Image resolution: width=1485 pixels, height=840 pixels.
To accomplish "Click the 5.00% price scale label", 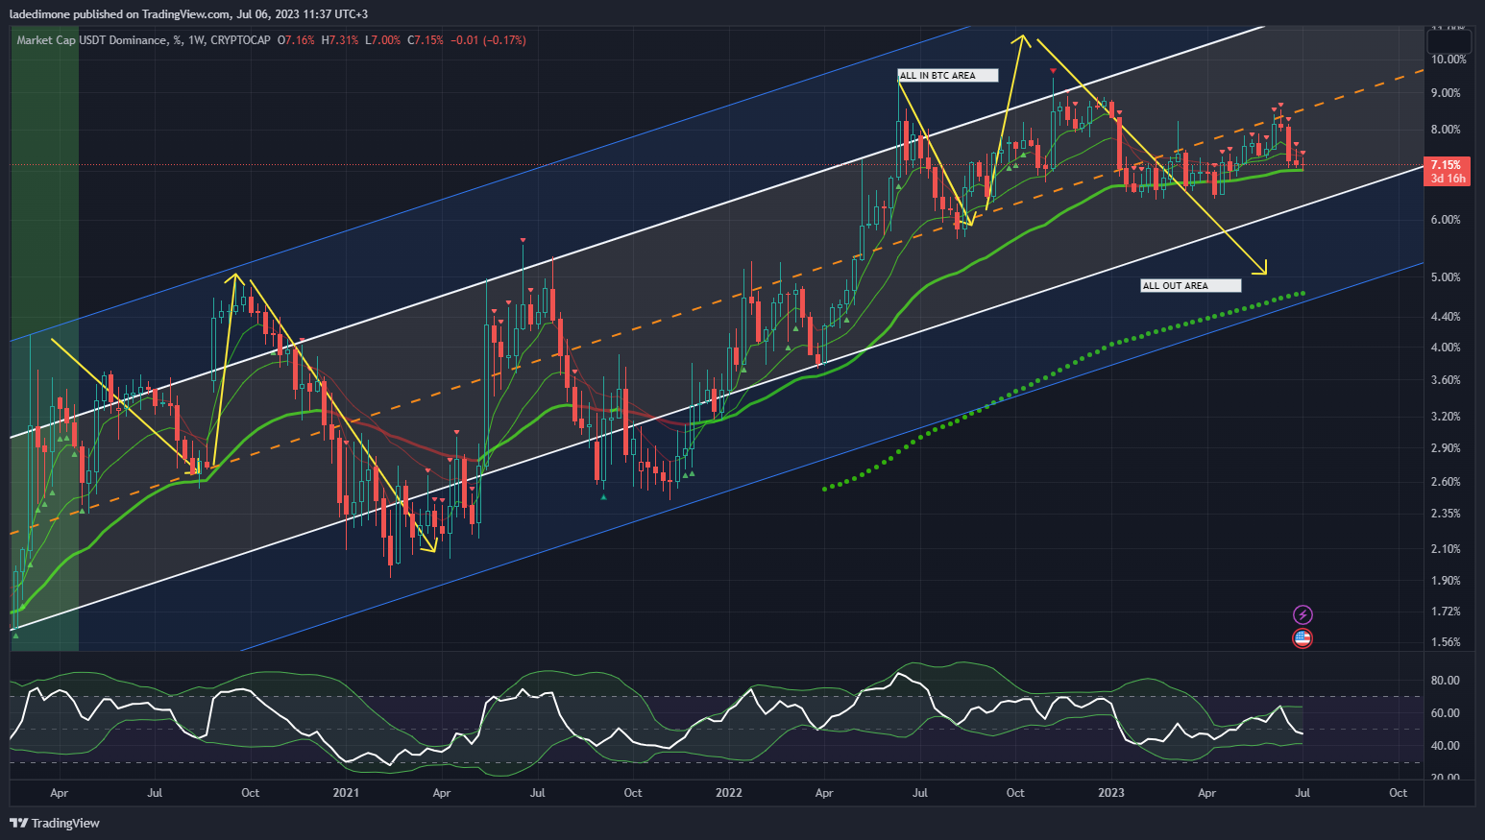I will click(x=1446, y=277).
